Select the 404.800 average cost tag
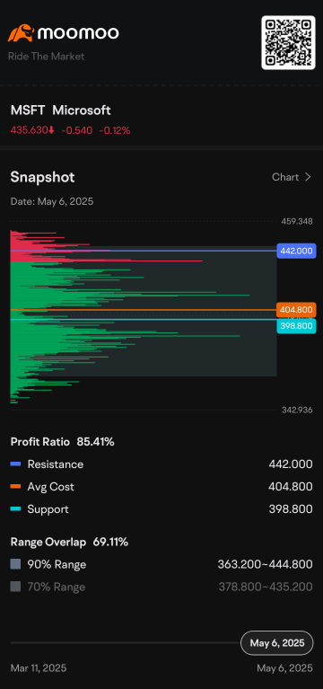Screen dimensions: 323x689 pos(296,310)
